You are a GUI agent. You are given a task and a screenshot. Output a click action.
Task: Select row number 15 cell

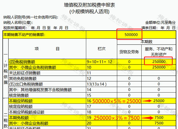click(x=102, y=95)
